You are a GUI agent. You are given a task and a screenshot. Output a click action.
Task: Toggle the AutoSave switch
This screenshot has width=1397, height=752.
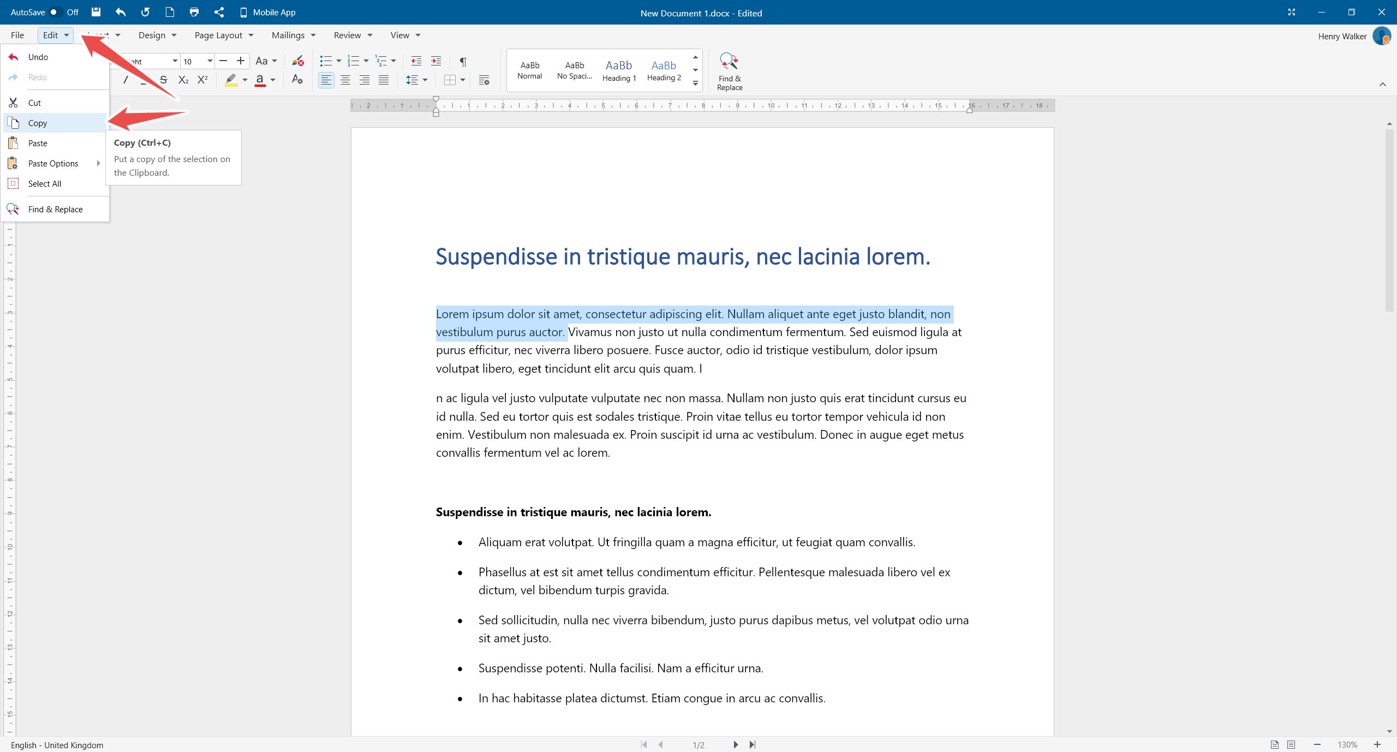point(56,12)
